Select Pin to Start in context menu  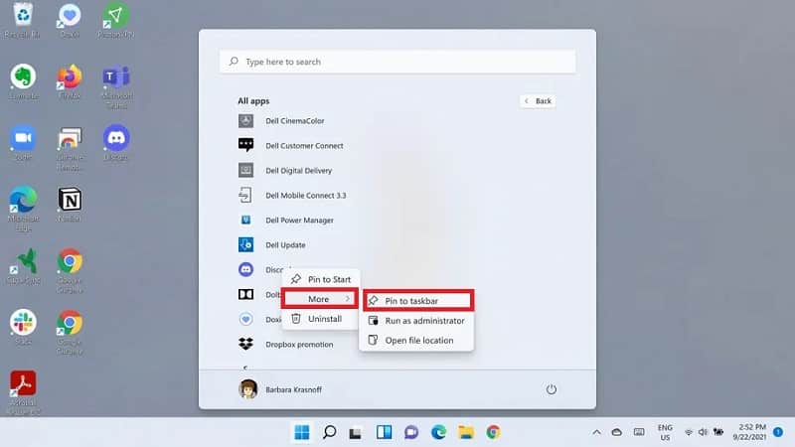(x=320, y=279)
